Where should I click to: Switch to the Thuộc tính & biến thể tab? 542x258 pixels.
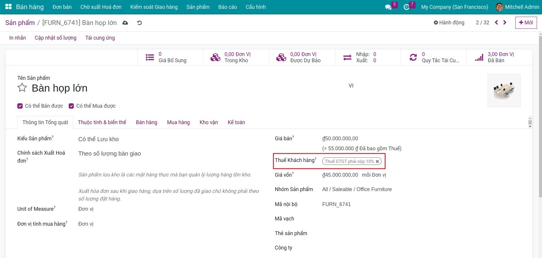tap(102, 122)
